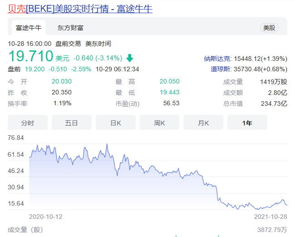The height and width of the screenshot is (237, 295).
Task: Click the volume figure 3872.79万
Action: coord(272,230)
